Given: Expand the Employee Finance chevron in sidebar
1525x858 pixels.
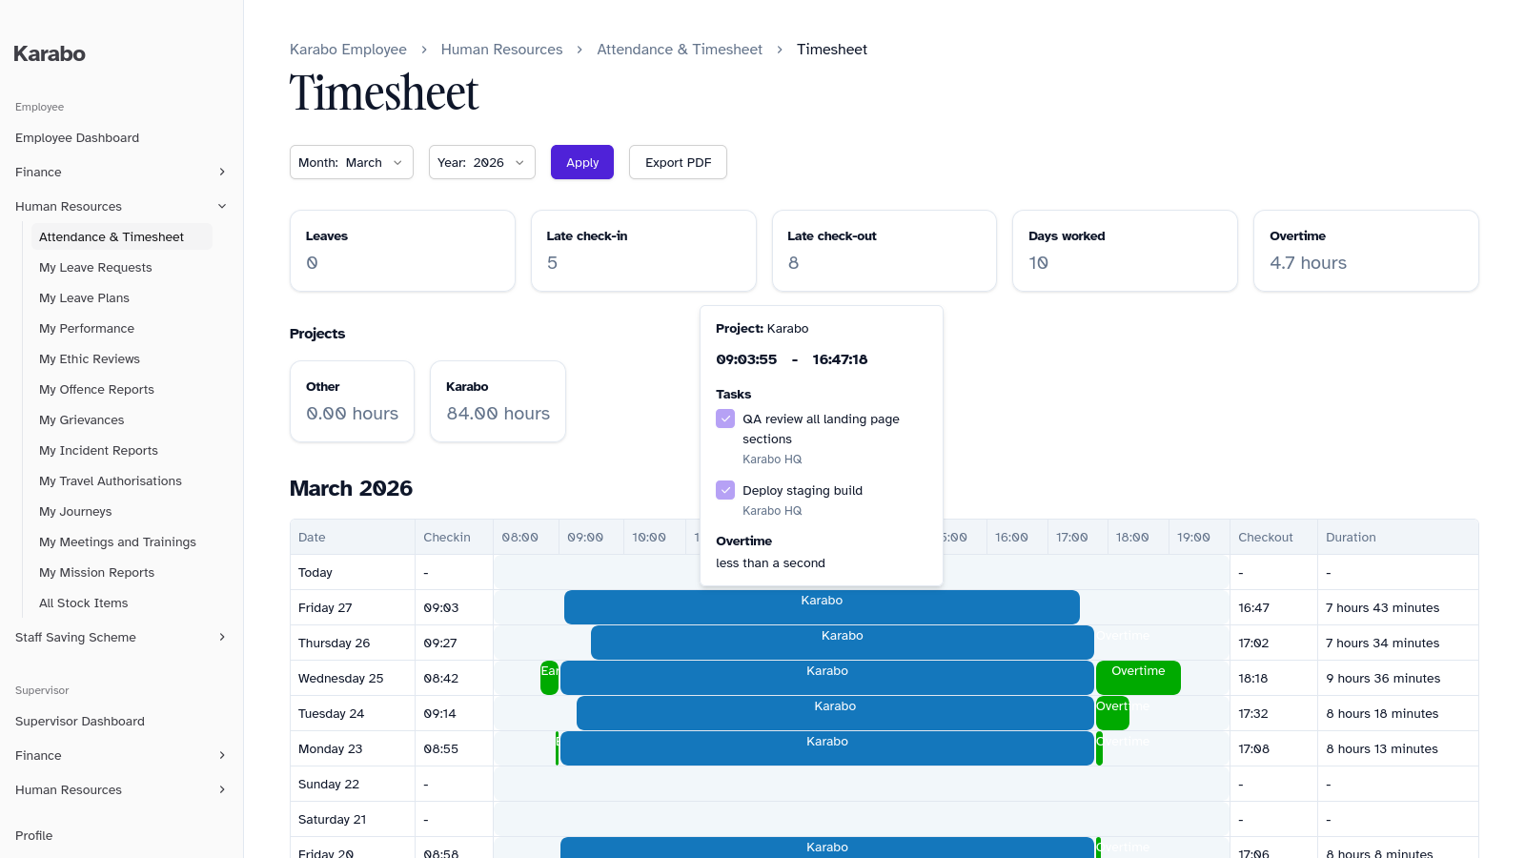Looking at the screenshot, I should (x=222, y=173).
